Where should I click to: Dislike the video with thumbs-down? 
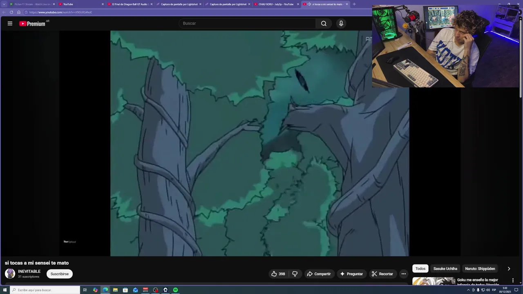click(x=295, y=274)
